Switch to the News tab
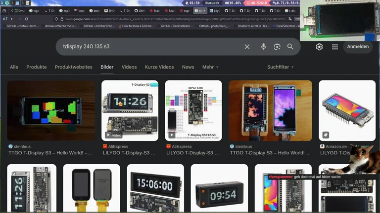The width and height of the screenshot is (380, 213). tap(188, 67)
